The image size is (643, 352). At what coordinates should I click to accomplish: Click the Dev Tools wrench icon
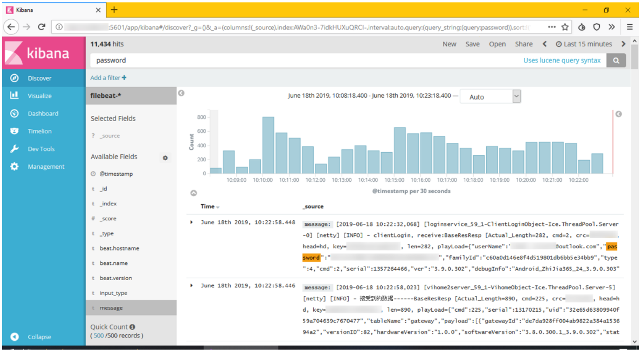15,149
